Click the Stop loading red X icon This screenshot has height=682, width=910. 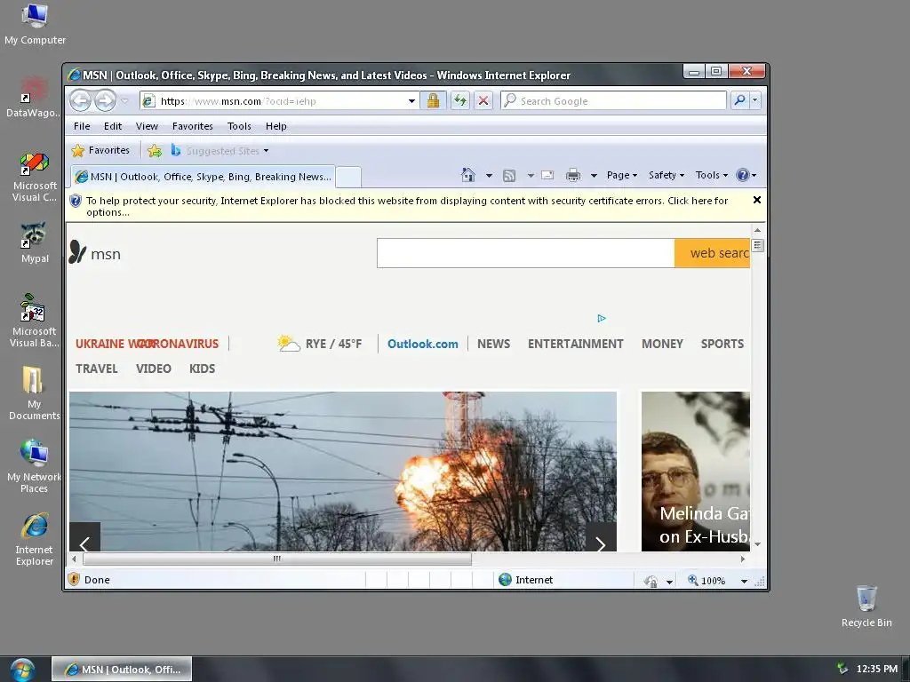[483, 101]
